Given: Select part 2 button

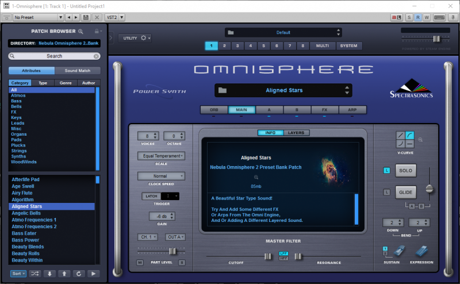Looking at the screenshot, I should point(224,46).
